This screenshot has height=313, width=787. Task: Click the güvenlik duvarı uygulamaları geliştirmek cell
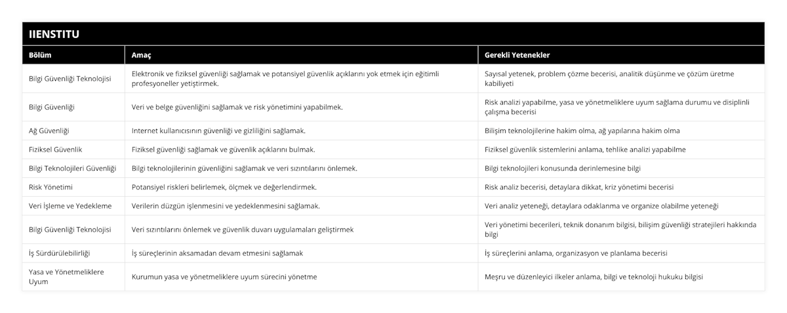pyautogui.click(x=243, y=229)
